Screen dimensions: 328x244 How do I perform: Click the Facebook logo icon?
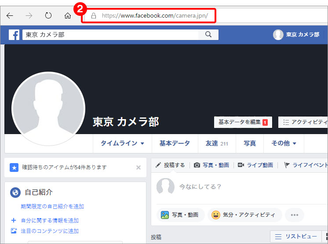coord(14,34)
